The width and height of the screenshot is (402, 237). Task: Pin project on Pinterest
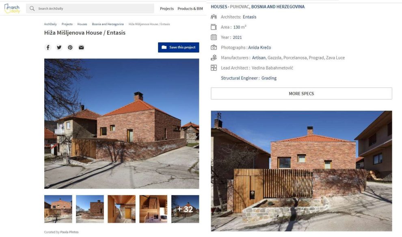[70, 47]
